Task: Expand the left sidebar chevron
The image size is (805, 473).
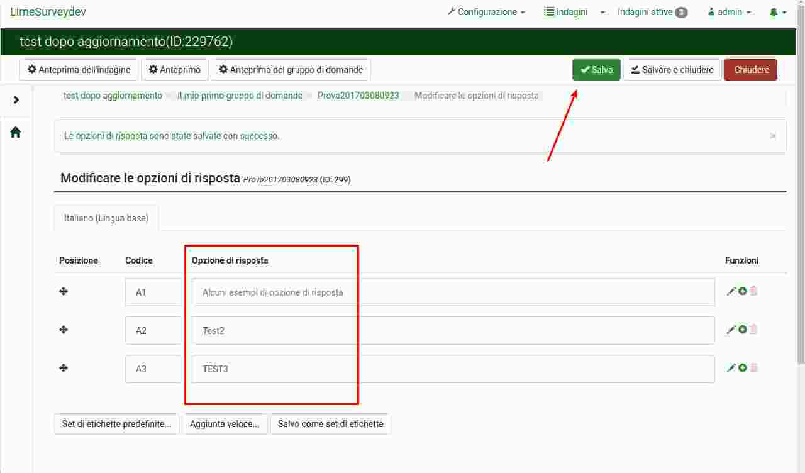Action: [x=16, y=99]
